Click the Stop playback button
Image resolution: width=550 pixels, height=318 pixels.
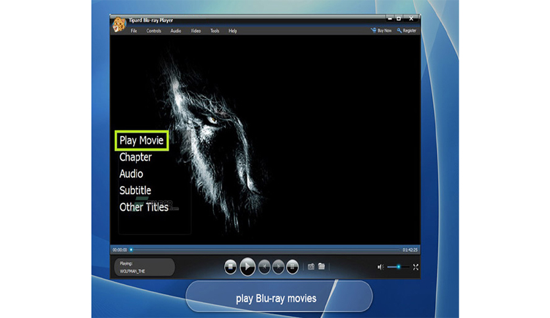point(230,267)
